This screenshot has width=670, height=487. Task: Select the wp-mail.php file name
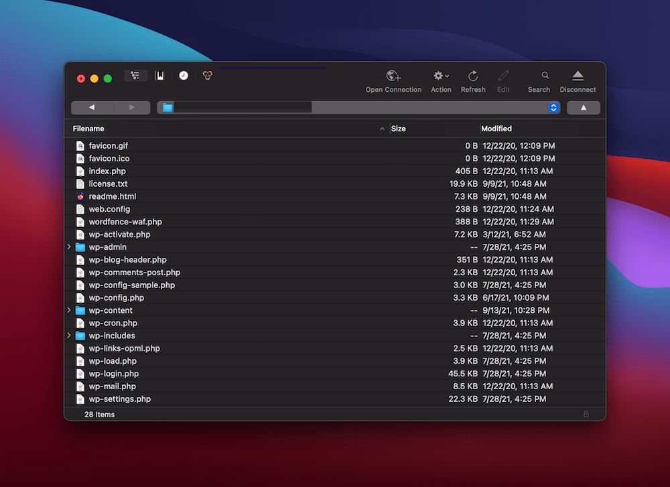(113, 386)
